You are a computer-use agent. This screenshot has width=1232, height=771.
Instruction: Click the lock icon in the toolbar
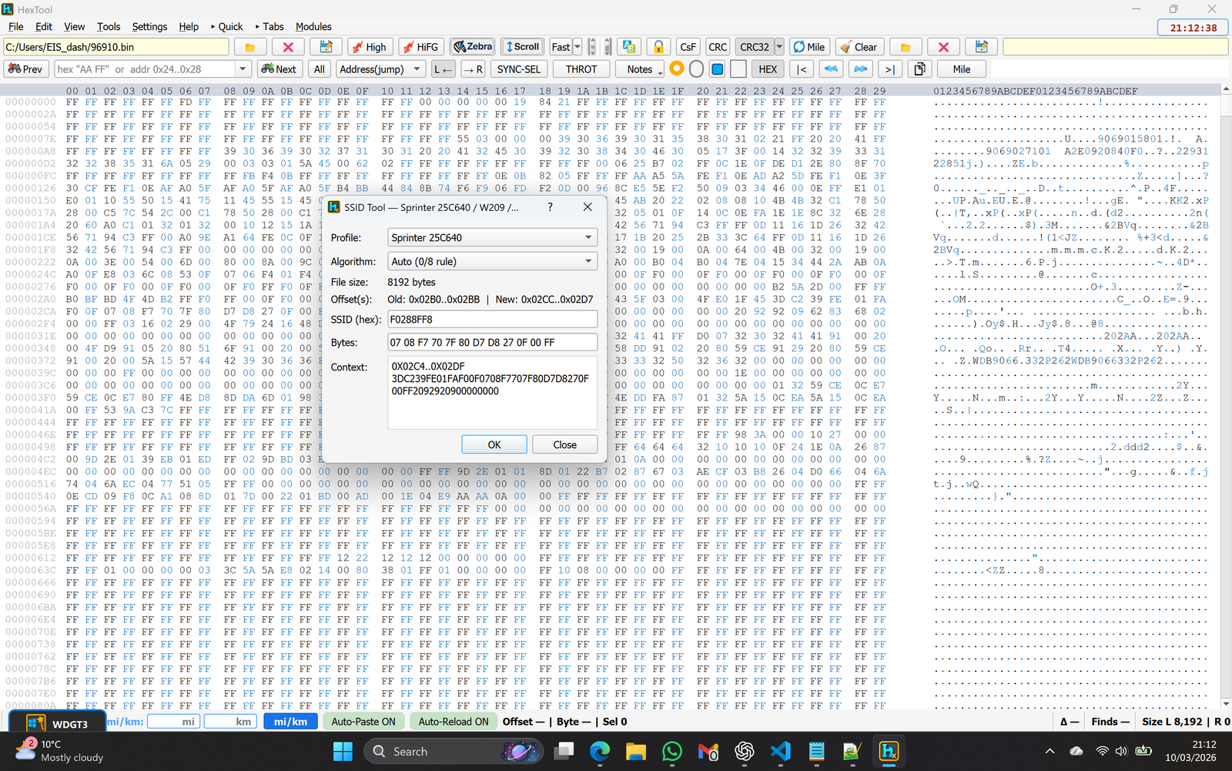click(658, 47)
